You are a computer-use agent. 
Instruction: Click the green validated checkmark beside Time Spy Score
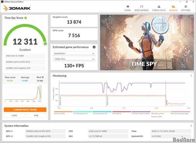pos(25,18)
